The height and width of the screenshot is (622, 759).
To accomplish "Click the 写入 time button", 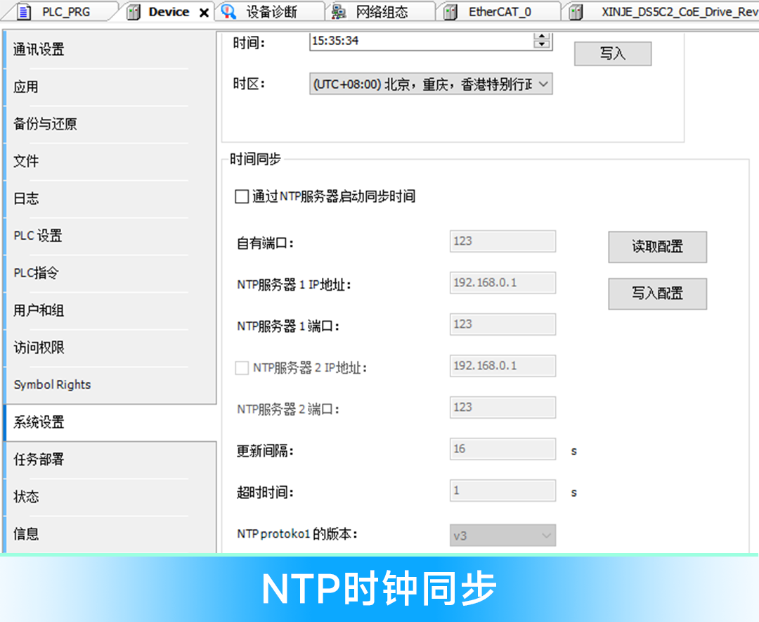I will pyautogui.click(x=612, y=53).
